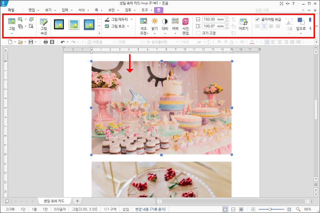320x213 pixels.
Task: Open the 검토 menu
Action: (128, 10)
